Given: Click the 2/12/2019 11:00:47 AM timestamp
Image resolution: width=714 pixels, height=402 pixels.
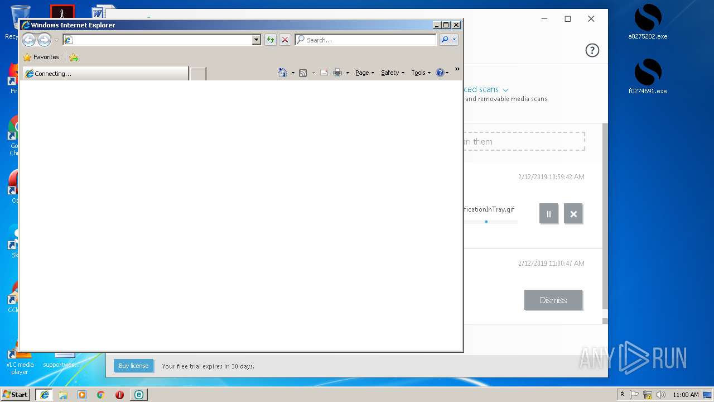Looking at the screenshot, I should pos(551,264).
